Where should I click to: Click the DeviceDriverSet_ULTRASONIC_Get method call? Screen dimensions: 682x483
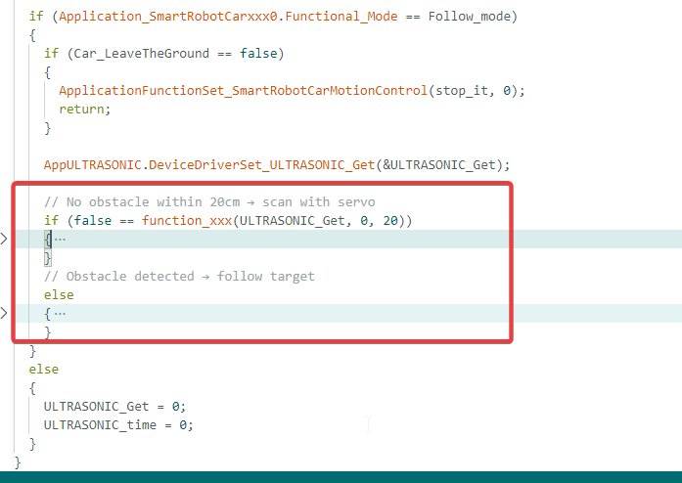pos(262,165)
